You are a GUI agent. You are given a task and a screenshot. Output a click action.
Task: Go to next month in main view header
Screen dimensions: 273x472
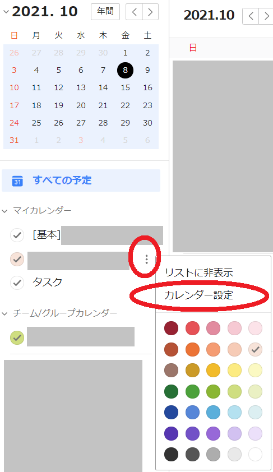pos(266,16)
